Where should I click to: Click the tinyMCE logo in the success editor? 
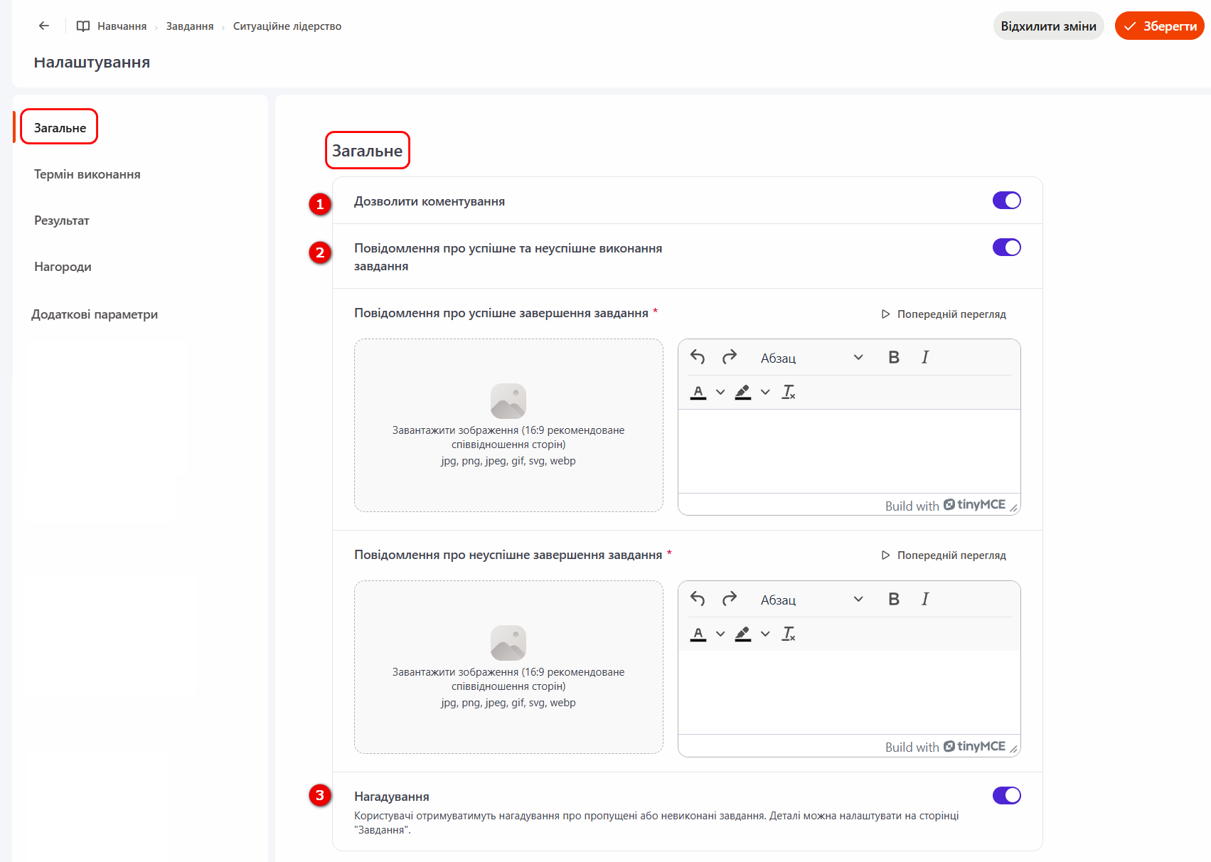[x=974, y=504]
